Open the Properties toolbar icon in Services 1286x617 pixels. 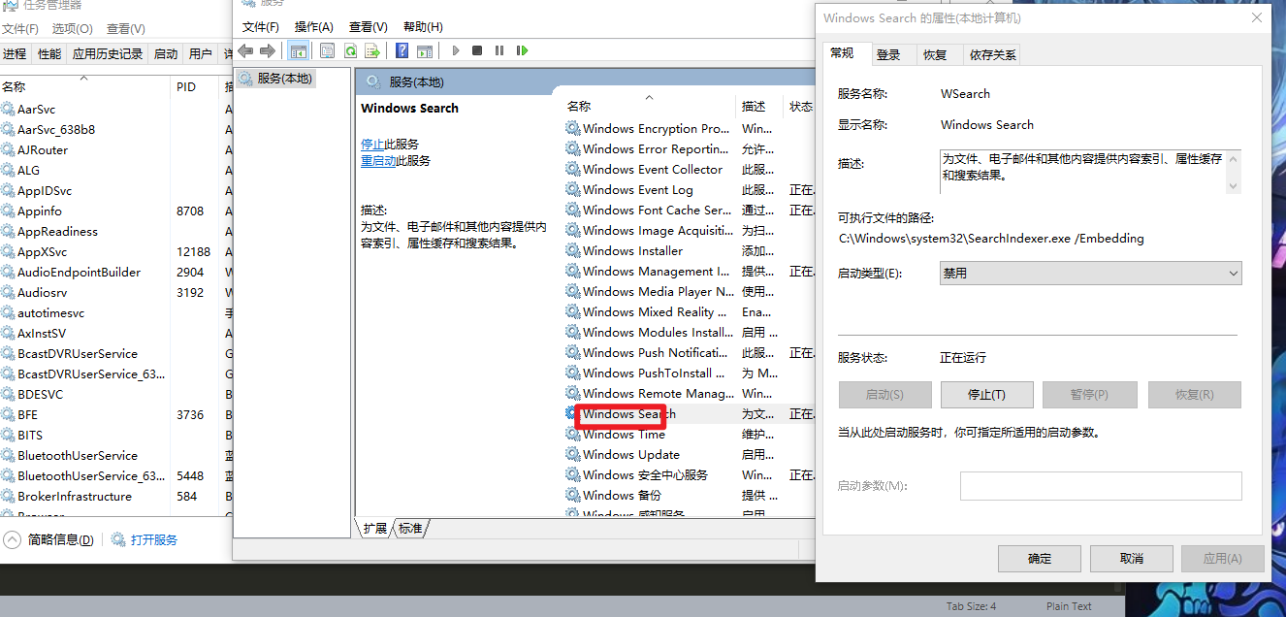[327, 50]
